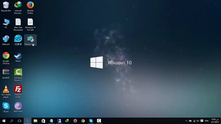Image resolution: width=221 pixels, height=124 pixels.
Task: Select the BitTorrent desktop shortcut
Action: (18, 107)
